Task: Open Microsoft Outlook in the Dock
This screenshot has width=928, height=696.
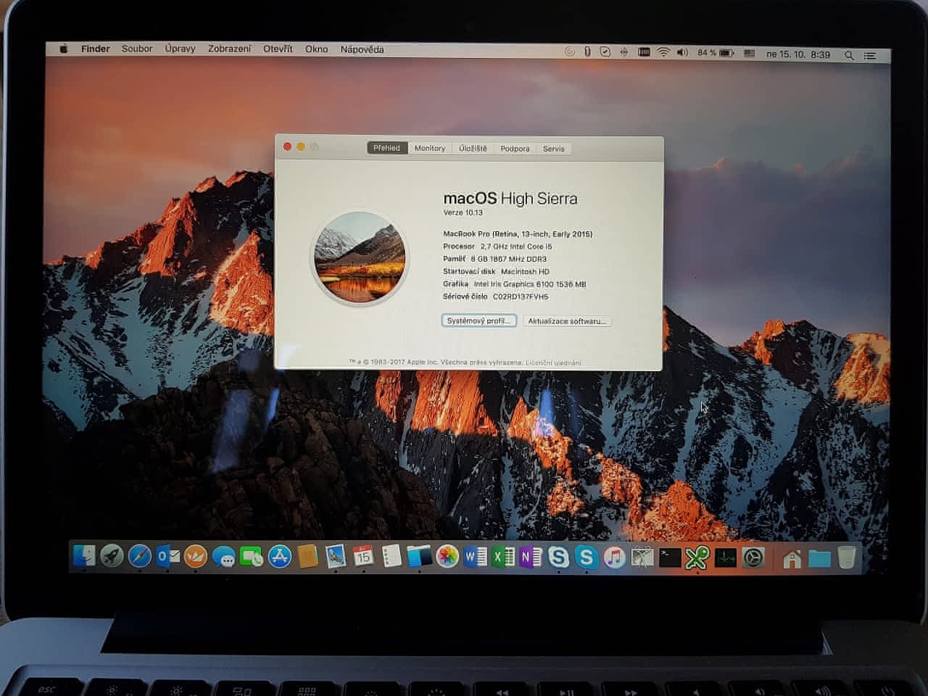Action: 167,556
